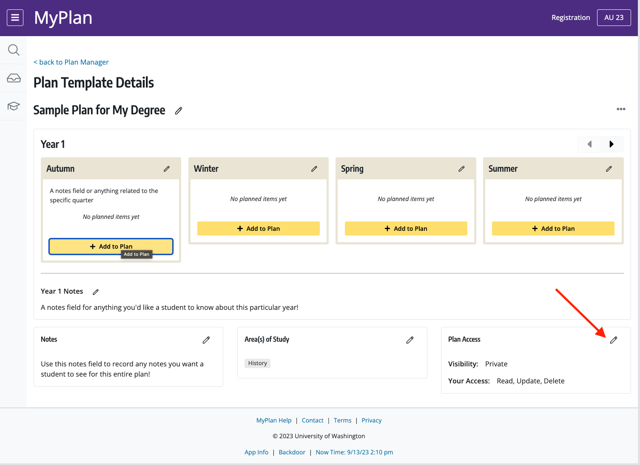The image size is (640, 465).
Task: Click the Plan Template Details heading
Action: pos(94,83)
